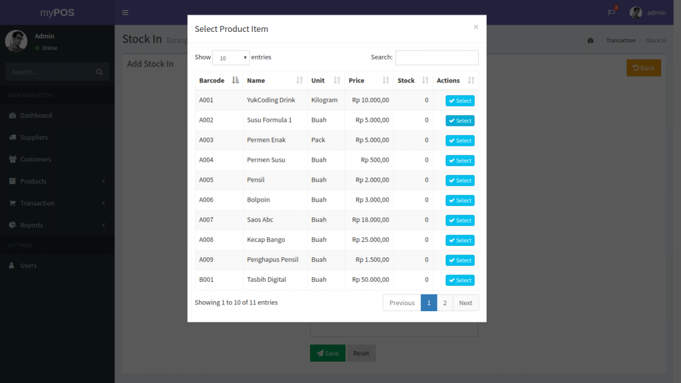This screenshot has height=383, width=681.
Task: Sort table by the Price column
Action: pos(368,80)
